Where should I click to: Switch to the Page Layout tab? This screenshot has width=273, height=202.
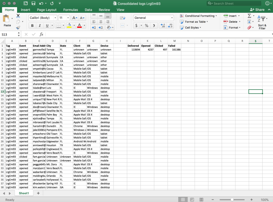click(47, 10)
